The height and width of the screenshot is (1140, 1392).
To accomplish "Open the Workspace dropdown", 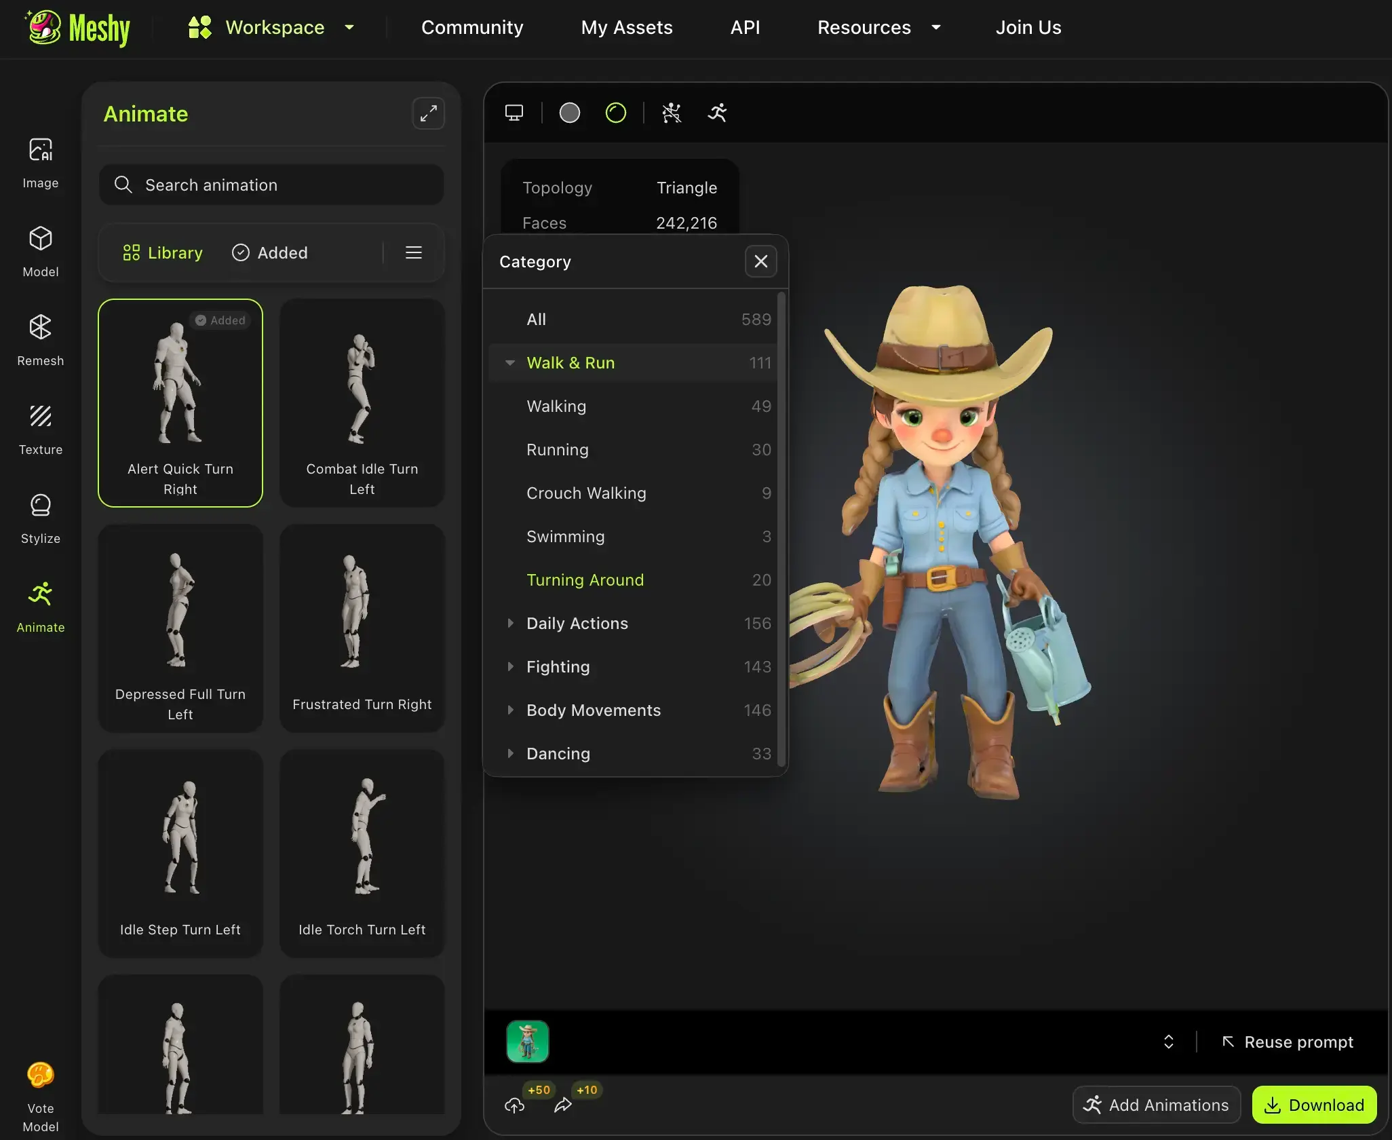I will click(274, 28).
